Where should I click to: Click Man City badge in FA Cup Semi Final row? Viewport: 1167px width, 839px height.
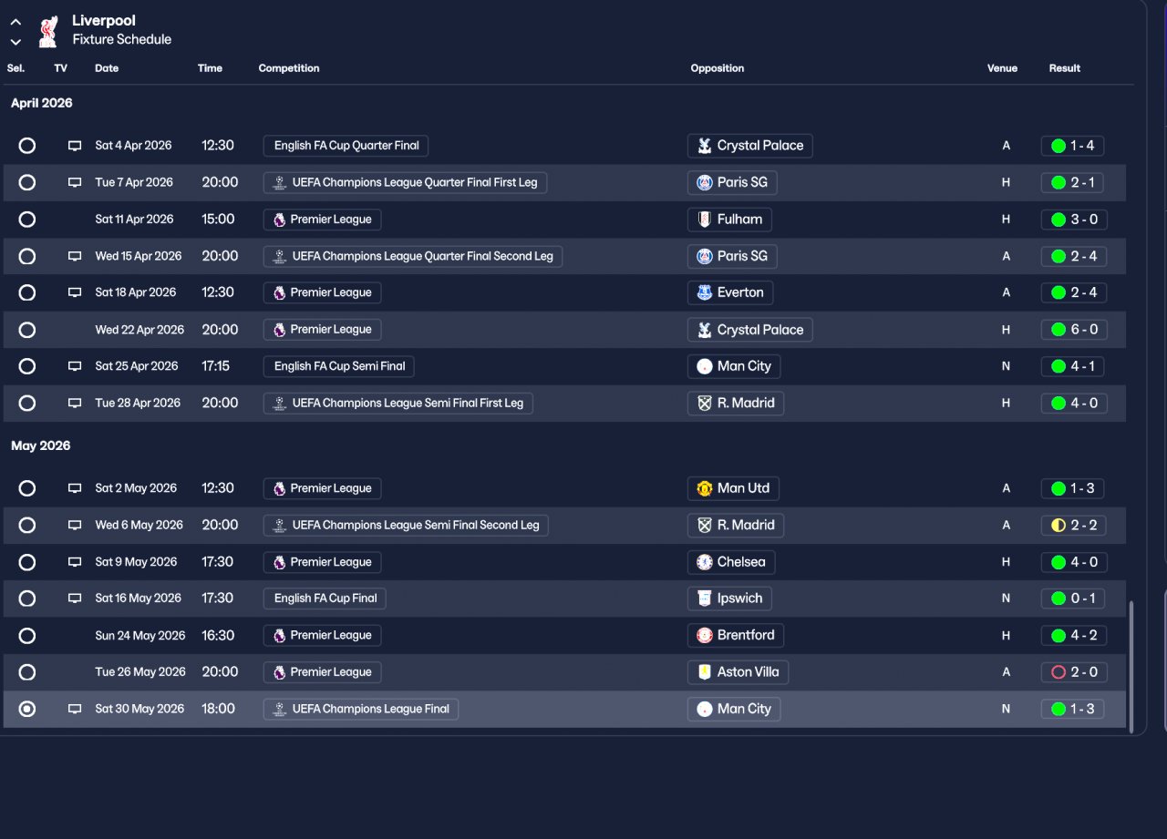tap(704, 366)
